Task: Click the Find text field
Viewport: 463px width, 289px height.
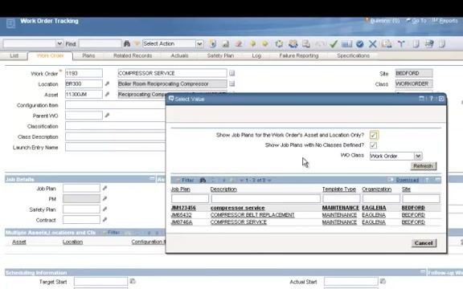Action: tap(100, 43)
